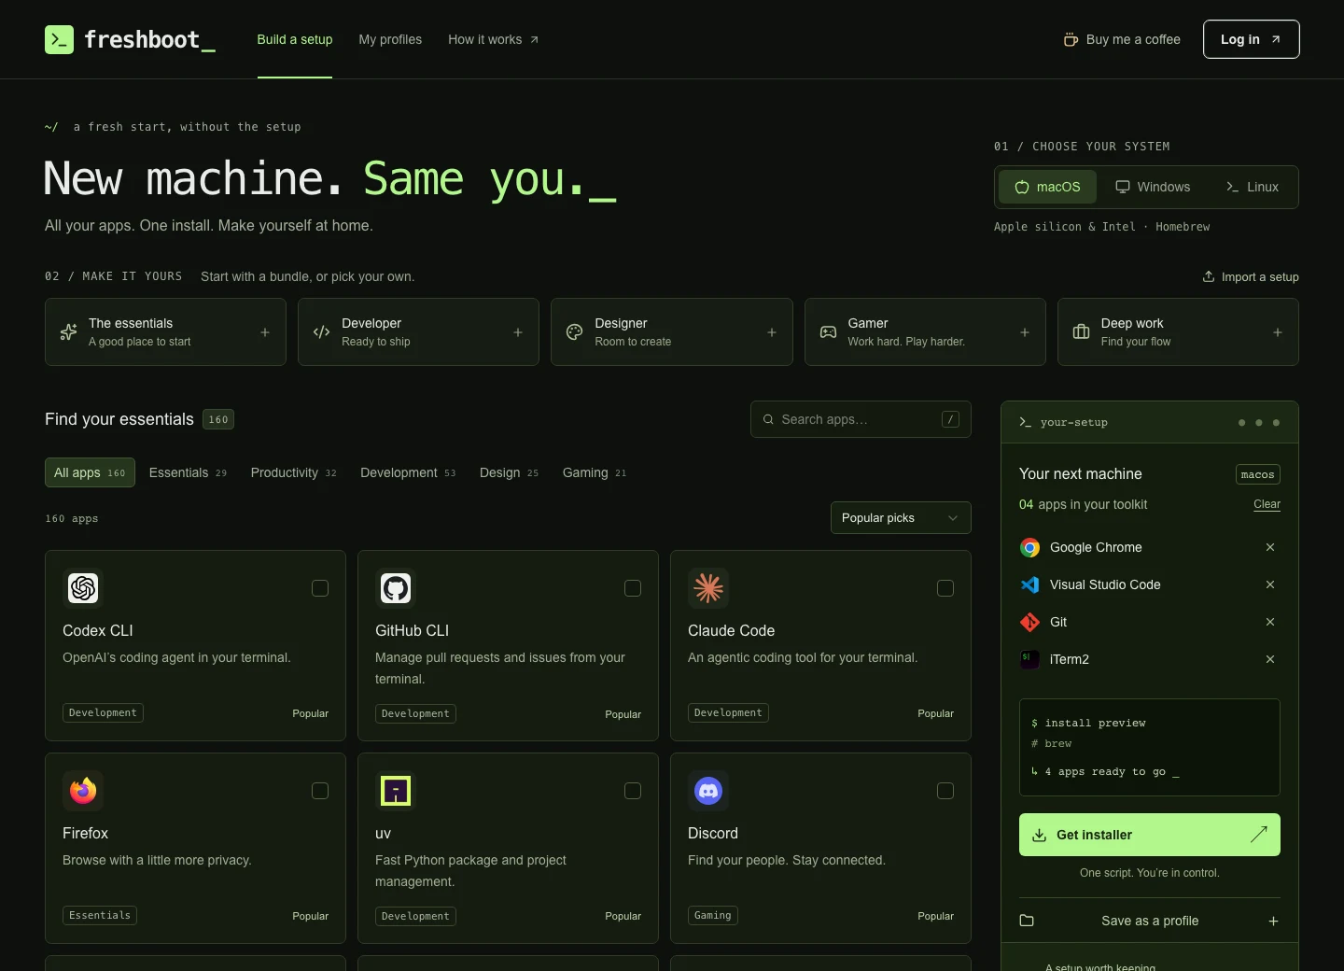Click the Get installer button
The width and height of the screenshot is (1344, 971).
1150,835
